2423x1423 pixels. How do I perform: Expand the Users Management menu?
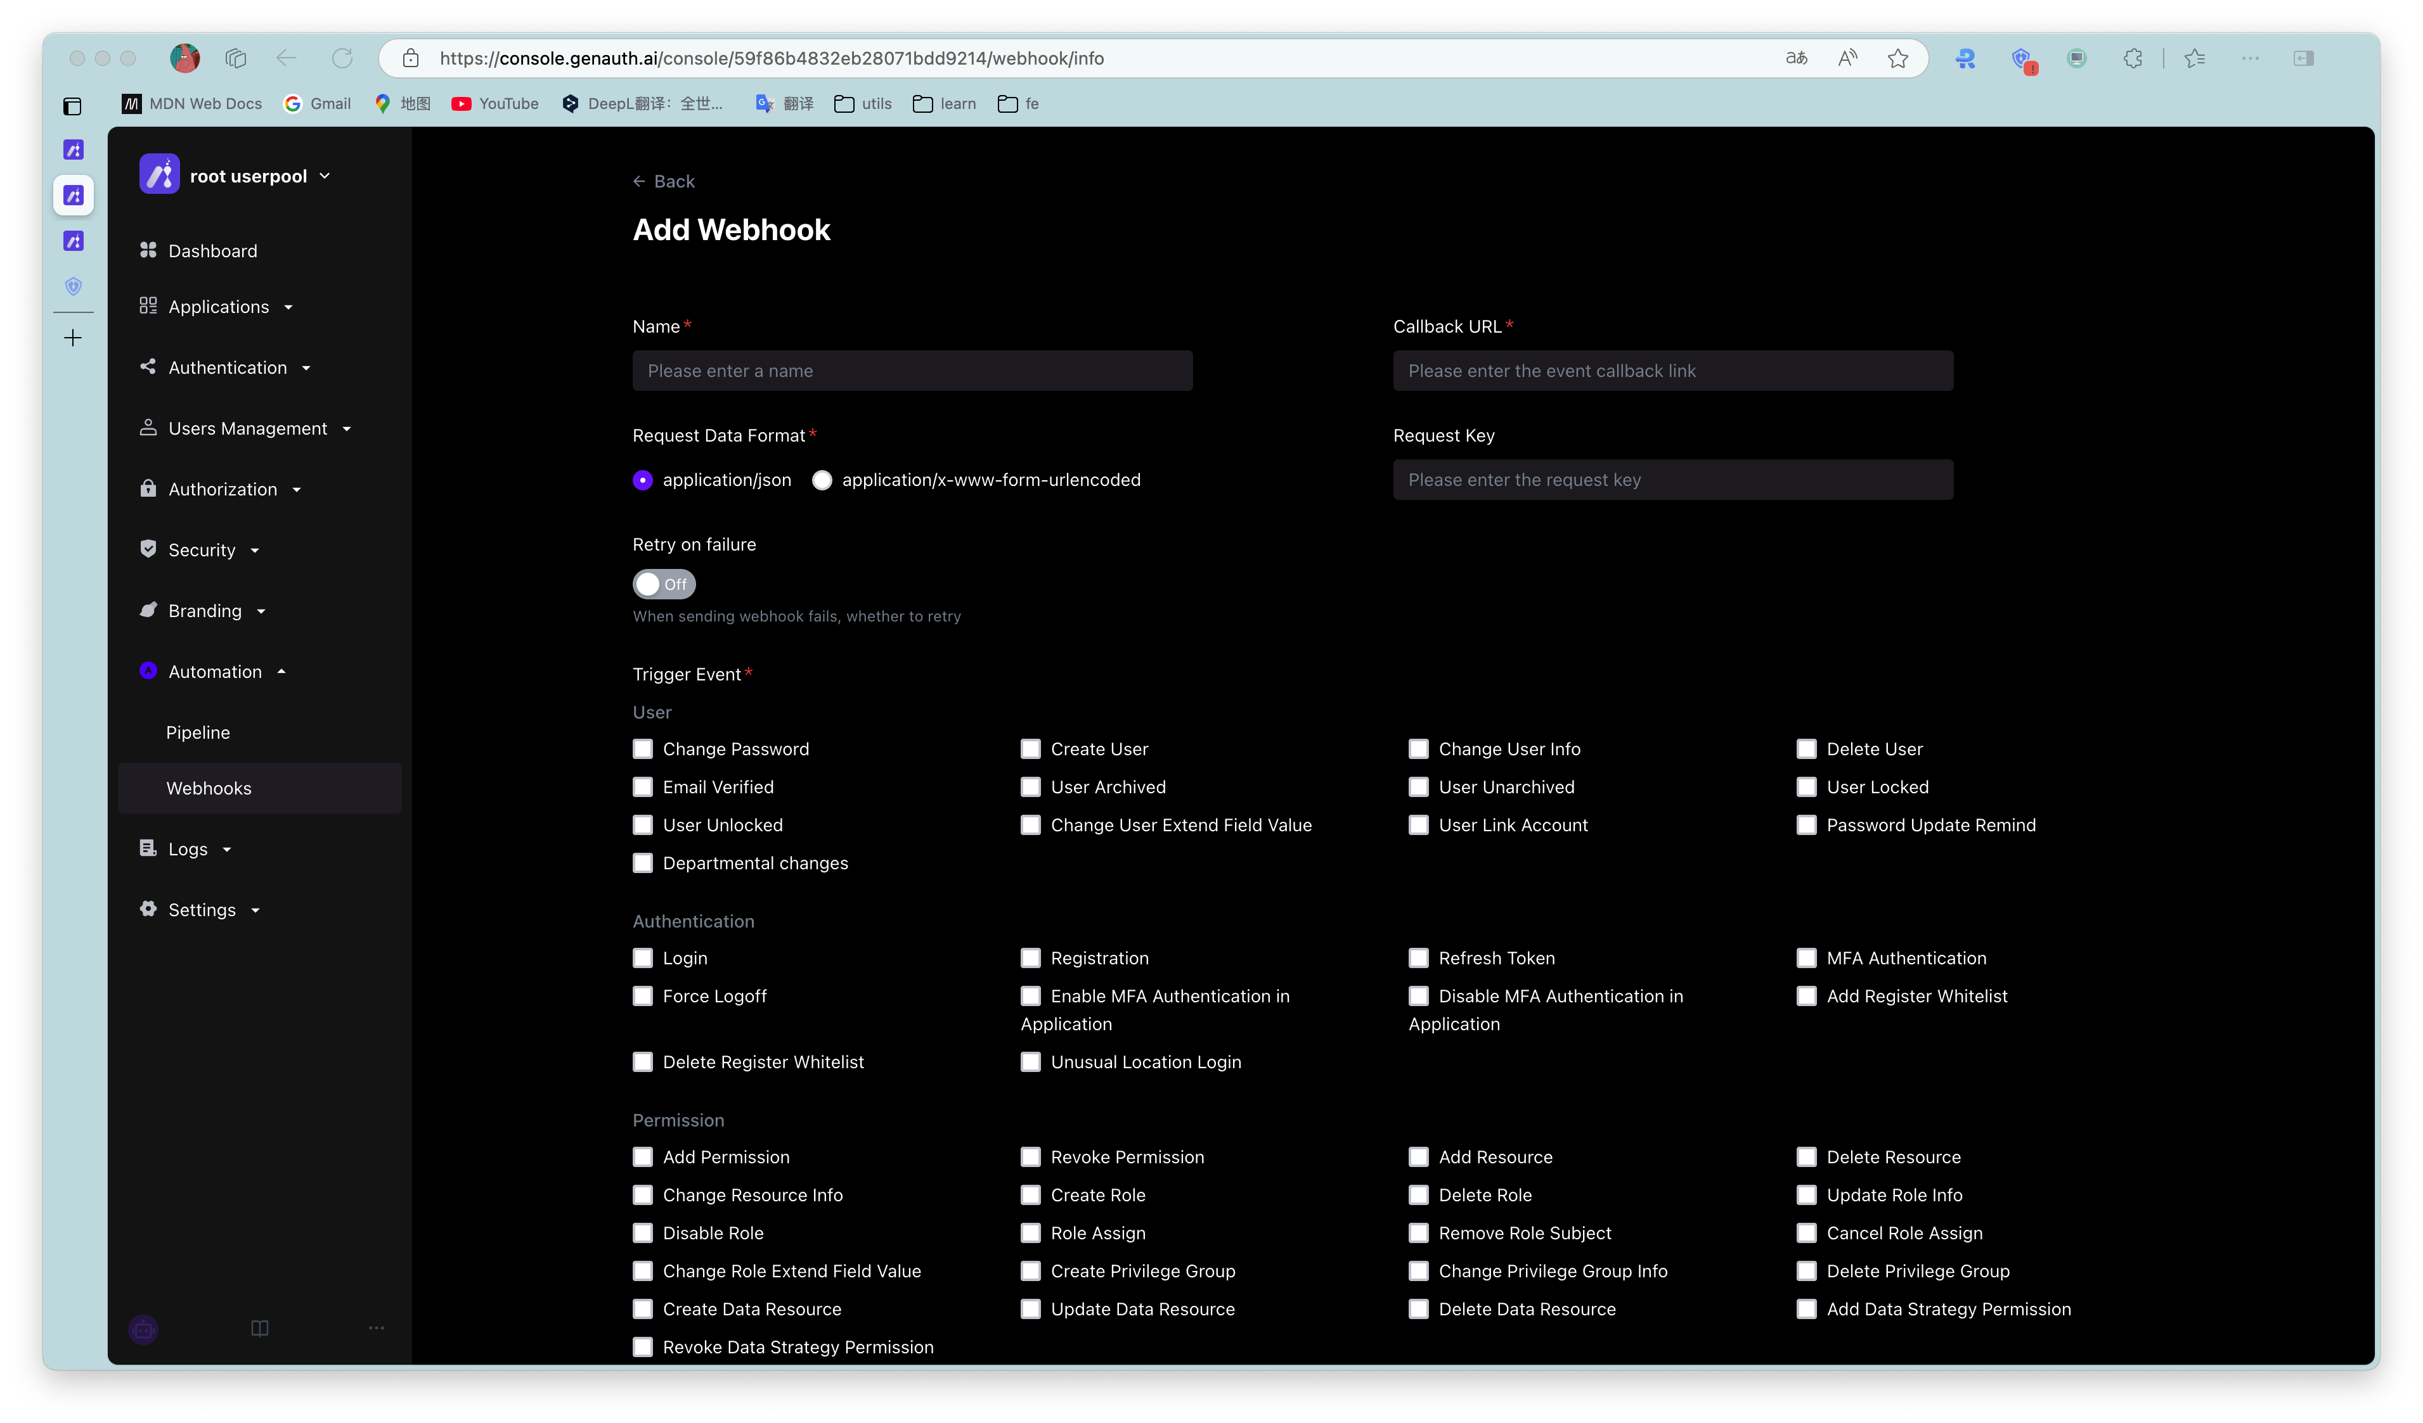[x=247, y=428]
